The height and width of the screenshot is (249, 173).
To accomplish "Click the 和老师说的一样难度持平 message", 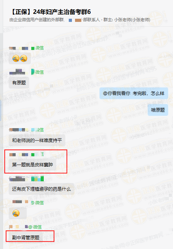I will point(37,140).
